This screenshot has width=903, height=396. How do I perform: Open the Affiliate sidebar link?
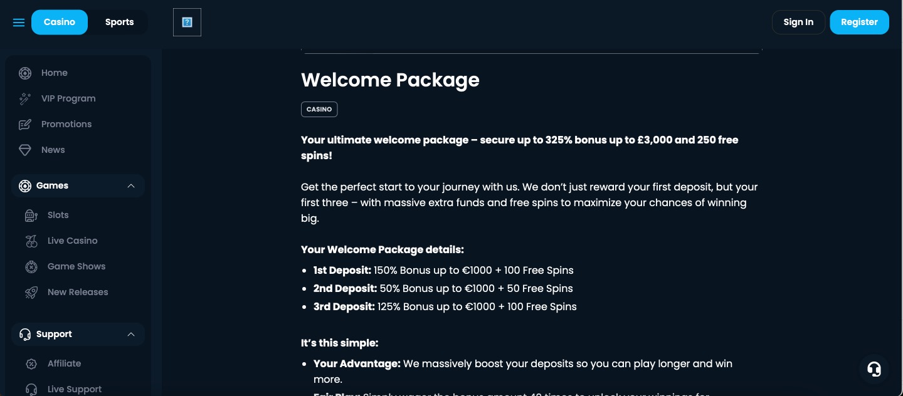pyautogui.click(x=64, y=363)
